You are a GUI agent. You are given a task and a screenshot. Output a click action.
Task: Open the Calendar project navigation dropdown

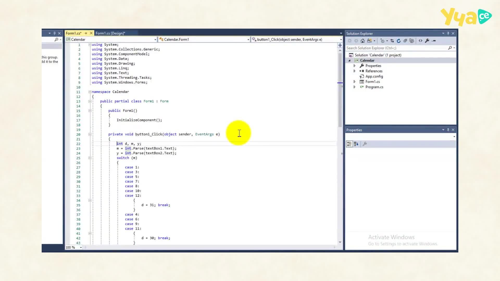click(155, 40)
